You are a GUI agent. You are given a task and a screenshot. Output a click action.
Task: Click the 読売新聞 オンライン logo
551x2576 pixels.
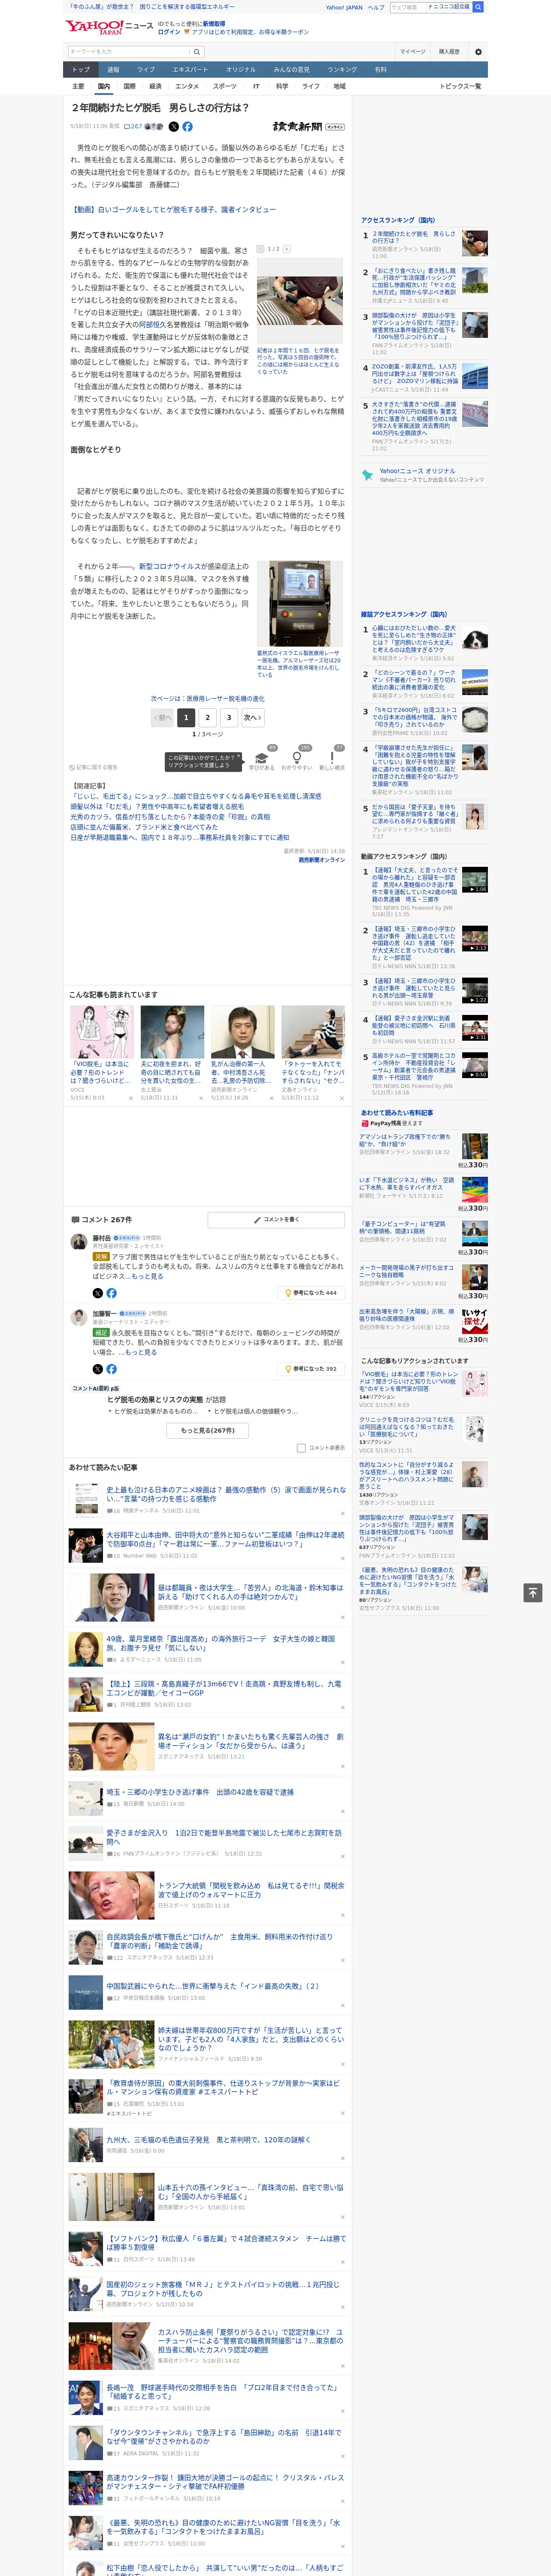pos(308,127)
